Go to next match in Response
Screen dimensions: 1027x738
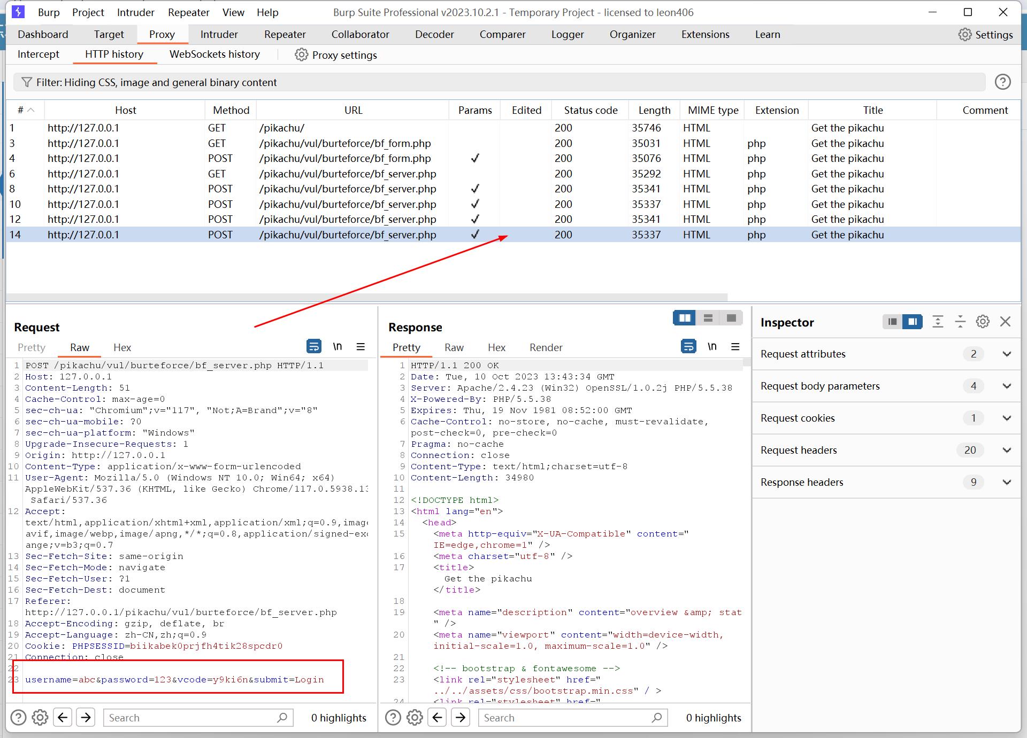point(461,717)
